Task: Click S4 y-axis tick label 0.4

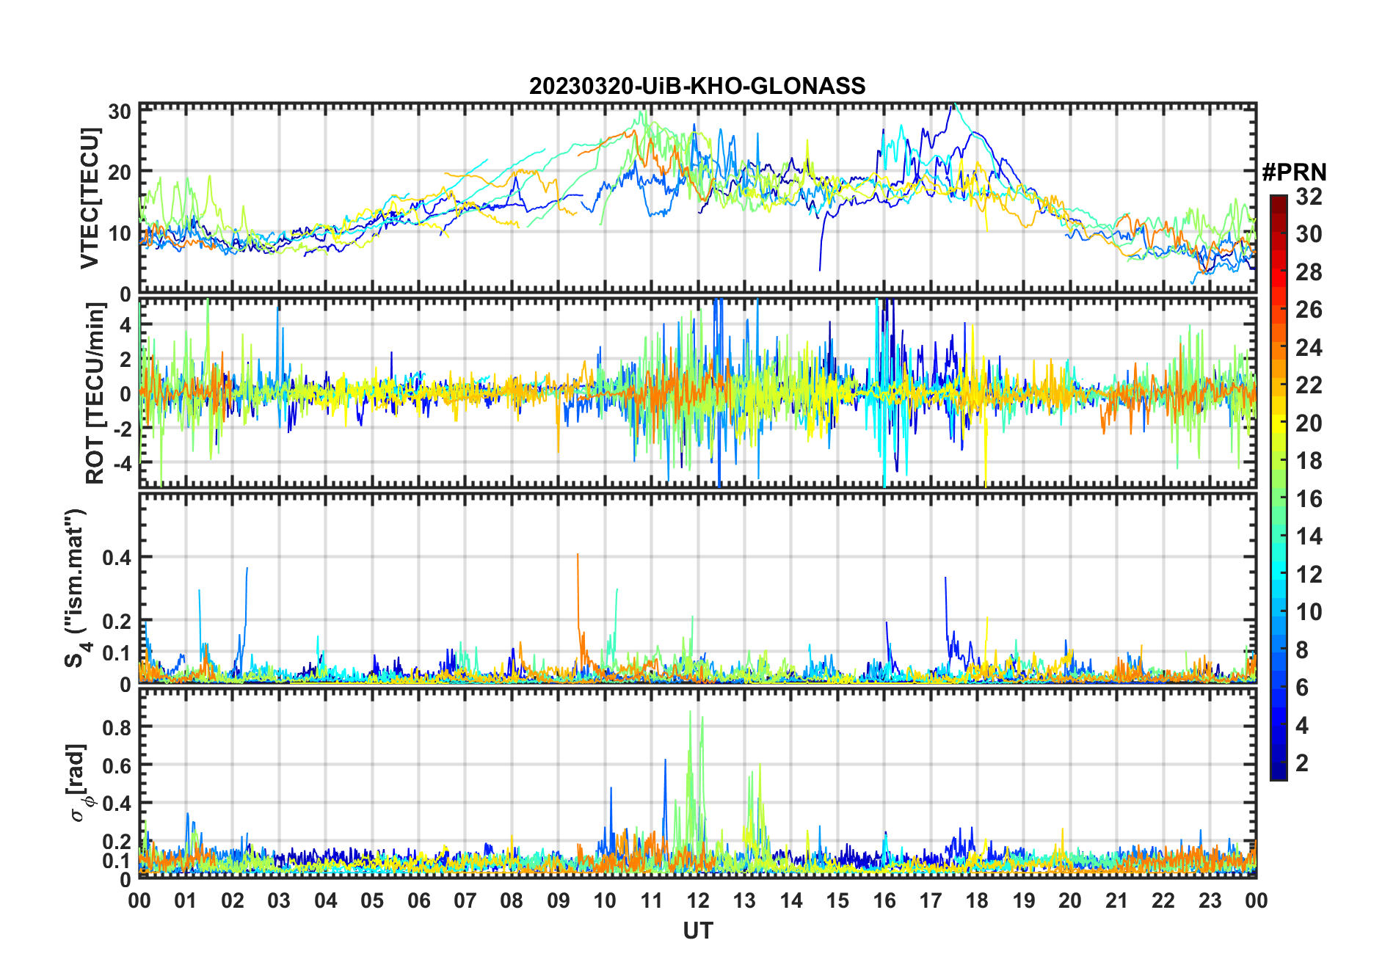Action: 117,558
